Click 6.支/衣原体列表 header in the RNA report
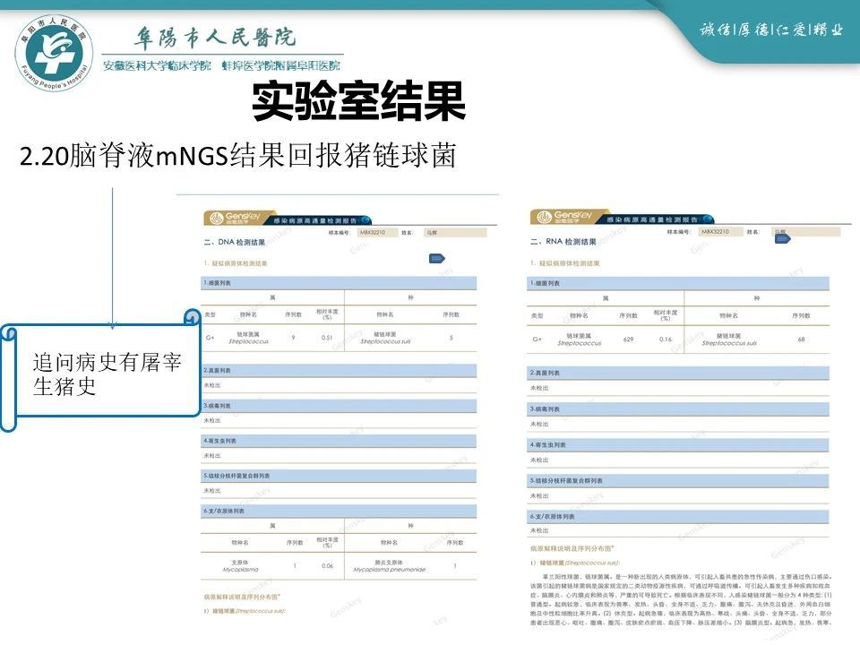 (x=678, y=517)
